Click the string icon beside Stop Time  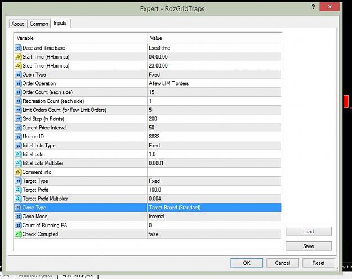[18, 66]
